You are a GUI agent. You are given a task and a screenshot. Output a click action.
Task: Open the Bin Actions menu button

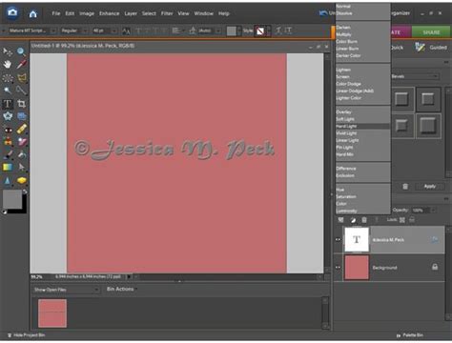point(122,289)
